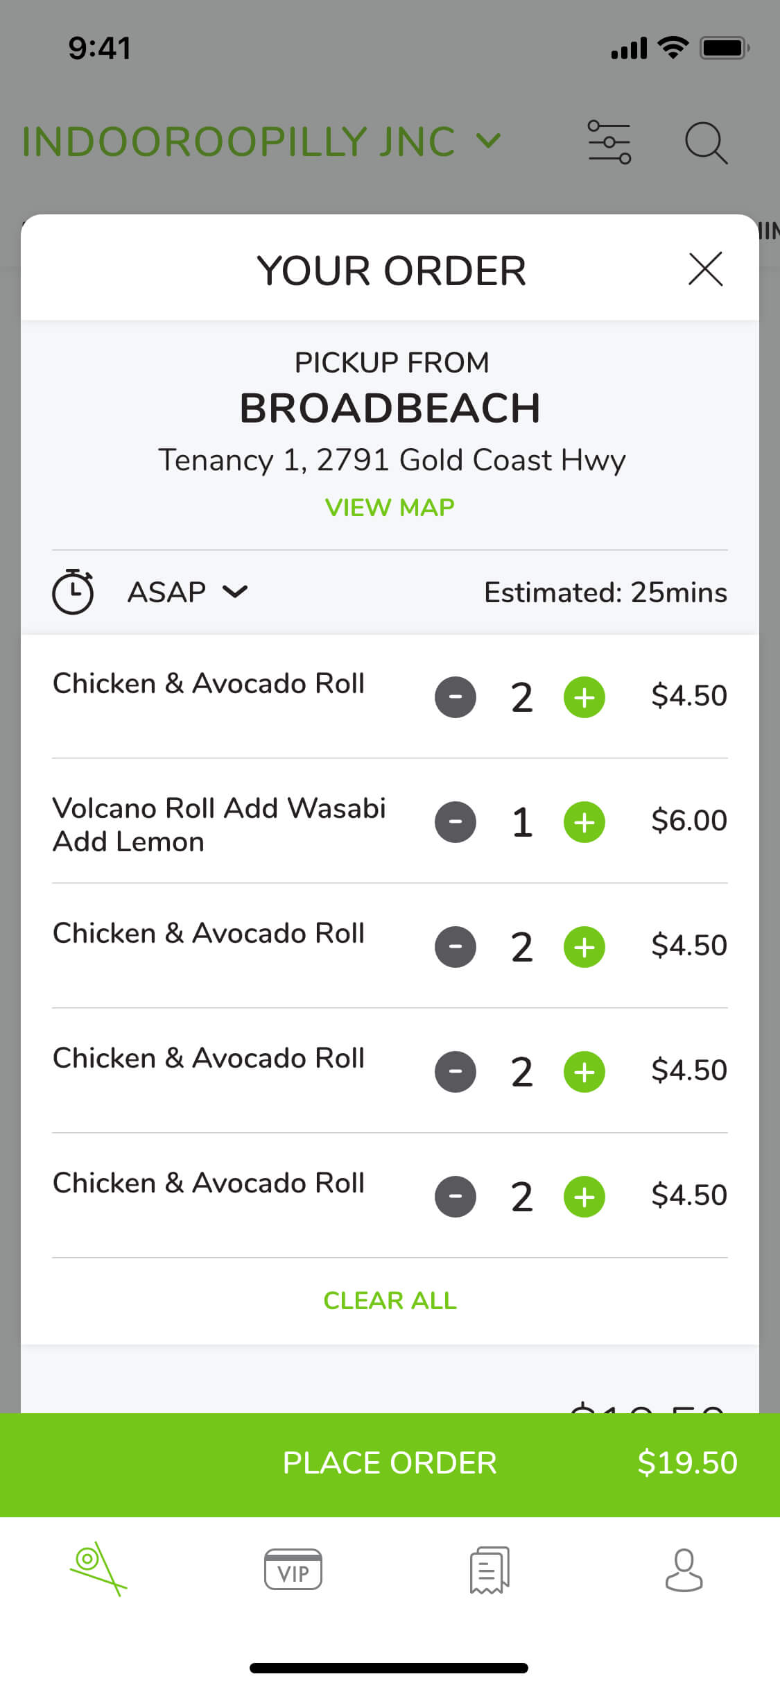Select the Volcano Roll Add Wasabi item
This screenshot has width=780, height=1690.
219,824
